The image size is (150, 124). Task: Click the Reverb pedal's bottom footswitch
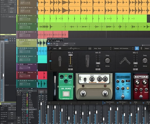pyautogui.click(x=141, y=97)
